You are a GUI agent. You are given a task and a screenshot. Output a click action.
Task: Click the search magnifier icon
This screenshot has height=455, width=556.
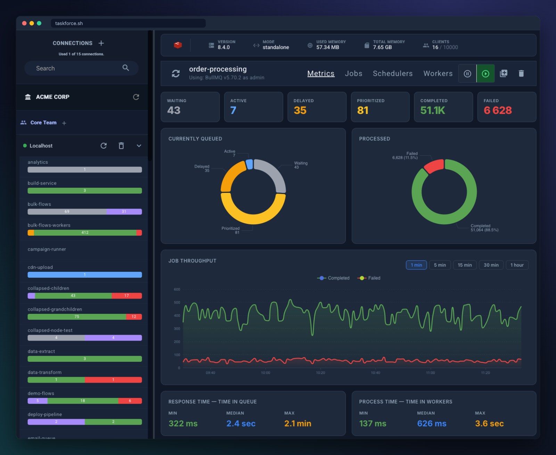pos(126,68)
